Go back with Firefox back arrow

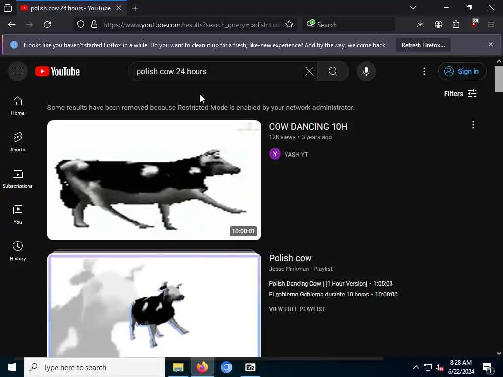[12, 25]
